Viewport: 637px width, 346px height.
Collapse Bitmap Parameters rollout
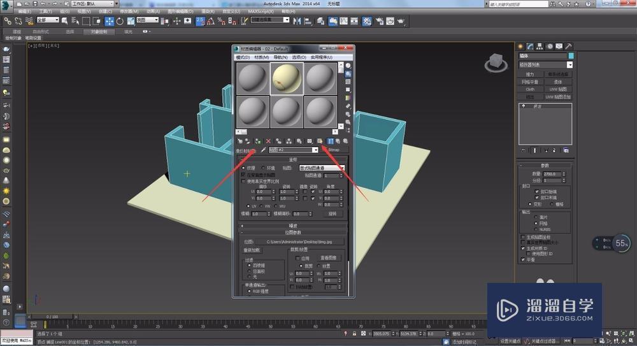click(293, 233)
